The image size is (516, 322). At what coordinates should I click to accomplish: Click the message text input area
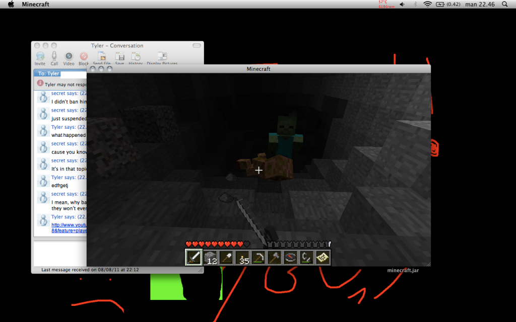(59, 253)
